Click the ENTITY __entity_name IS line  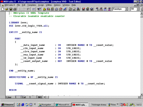point(25,32)
